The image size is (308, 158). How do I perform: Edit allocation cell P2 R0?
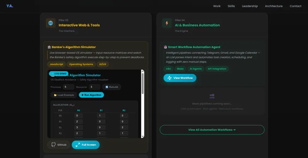(78, 128)
